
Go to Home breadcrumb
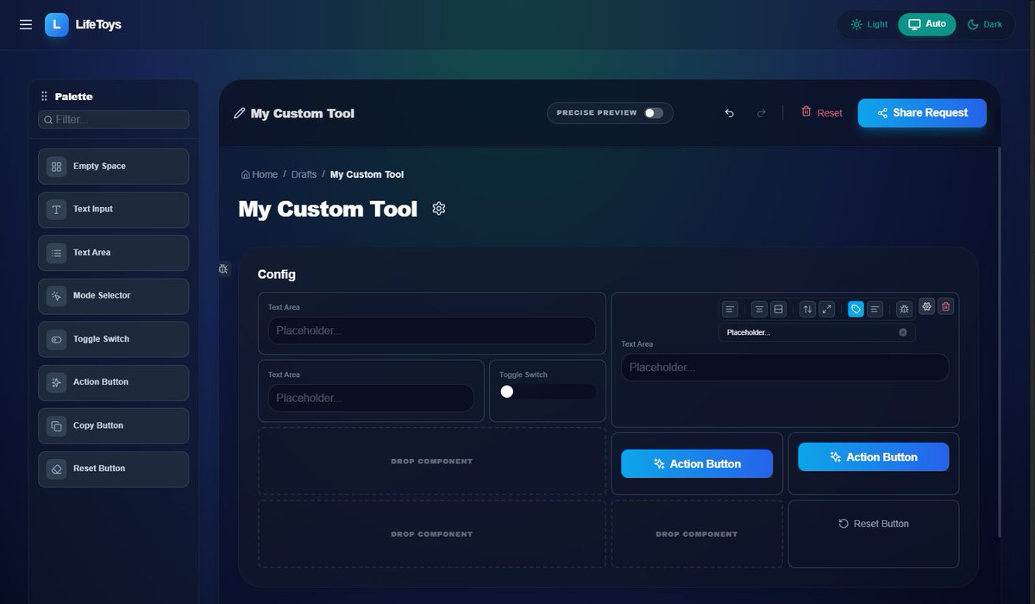click(x=260, y=174)
